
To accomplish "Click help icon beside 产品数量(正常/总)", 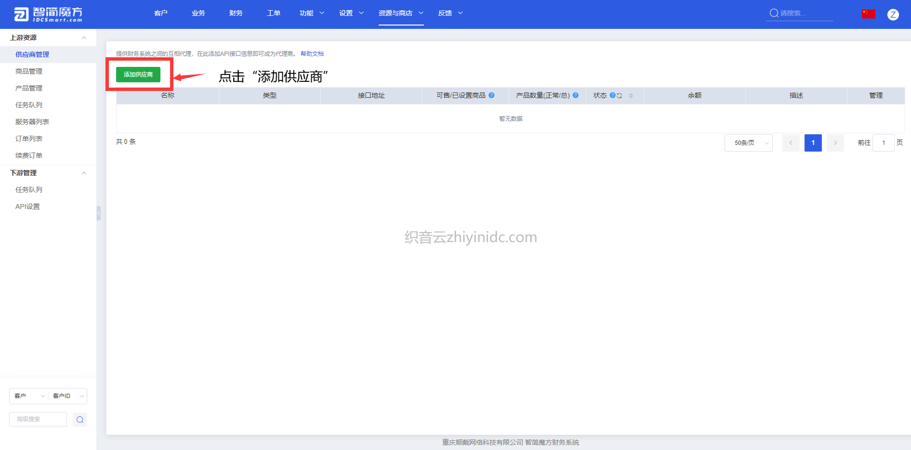I will 576,95.
